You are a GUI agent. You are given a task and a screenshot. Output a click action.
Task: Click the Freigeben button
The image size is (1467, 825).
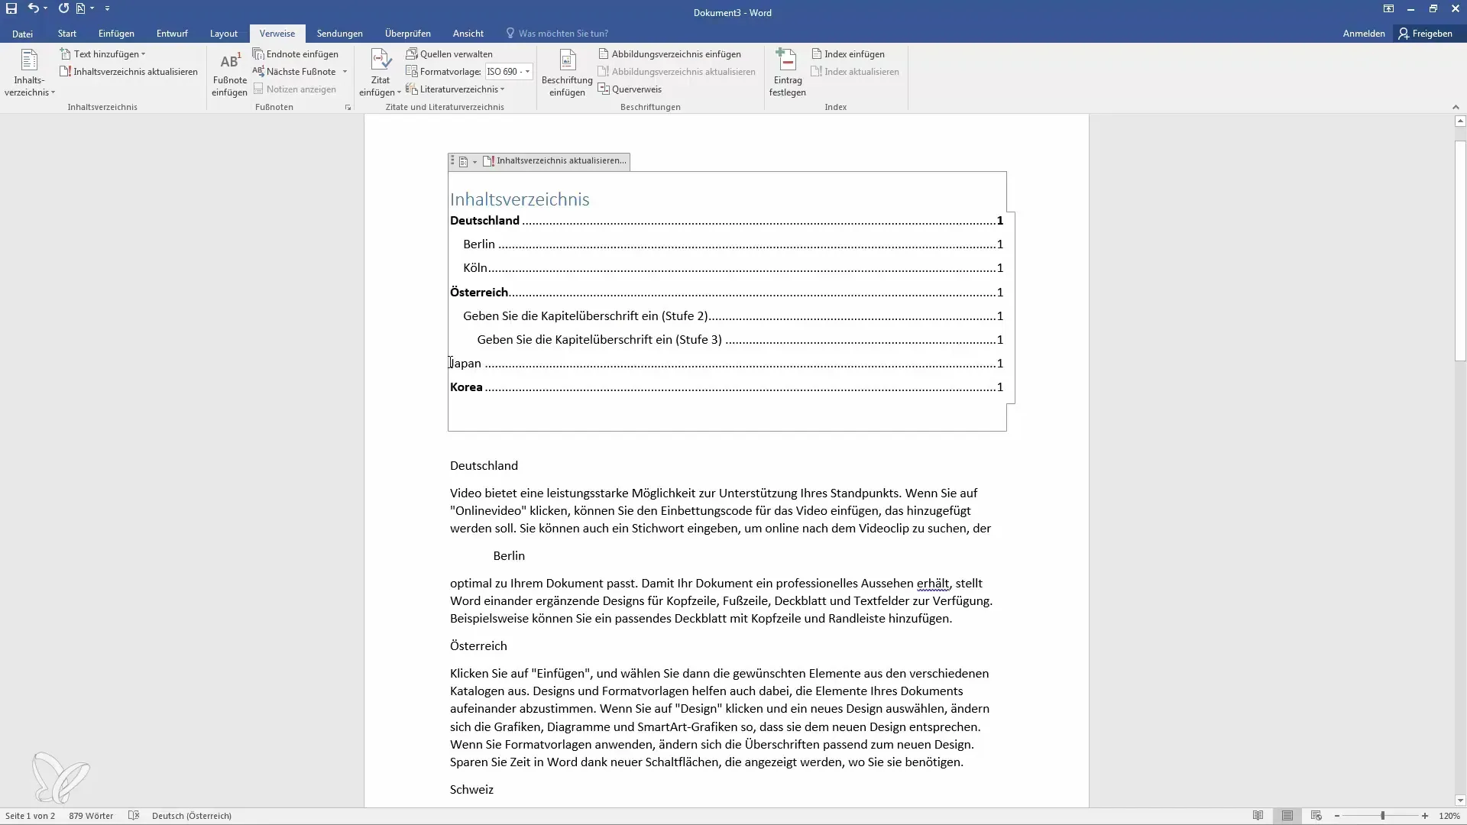pyautogui.click(x=1426, y=34)
